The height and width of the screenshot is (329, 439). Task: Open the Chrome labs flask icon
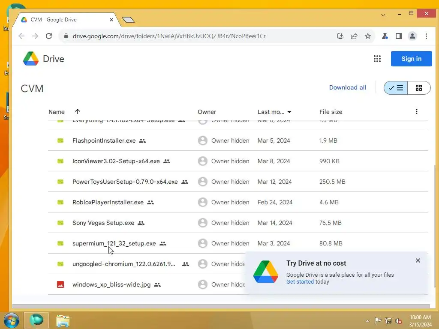pyautogui.click(x=385, y=36)
